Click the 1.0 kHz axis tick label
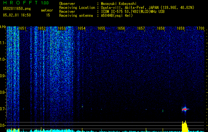The image size is (208, 132). point(3,59)
